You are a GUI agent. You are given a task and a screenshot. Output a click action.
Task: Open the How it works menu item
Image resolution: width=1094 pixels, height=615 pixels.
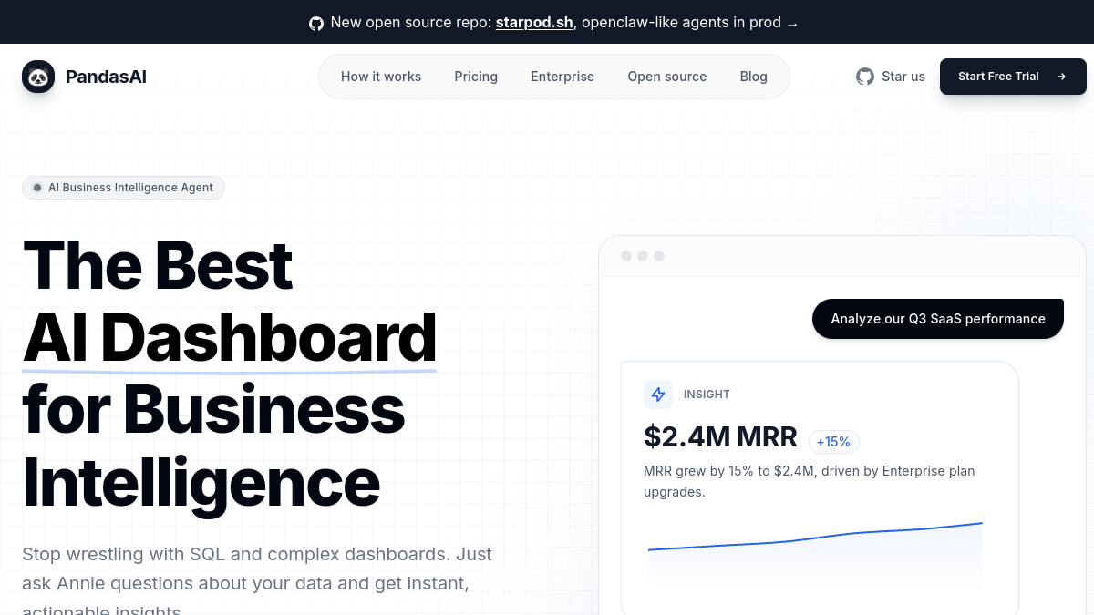[x=381, y=77]
